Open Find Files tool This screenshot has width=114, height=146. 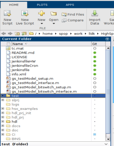pyautogui.click(x=73, y=15)
